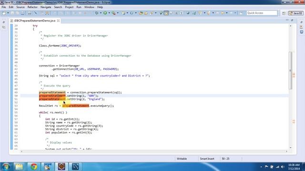
Task: Open the Run menu
Action: click(x=79, y=7)
